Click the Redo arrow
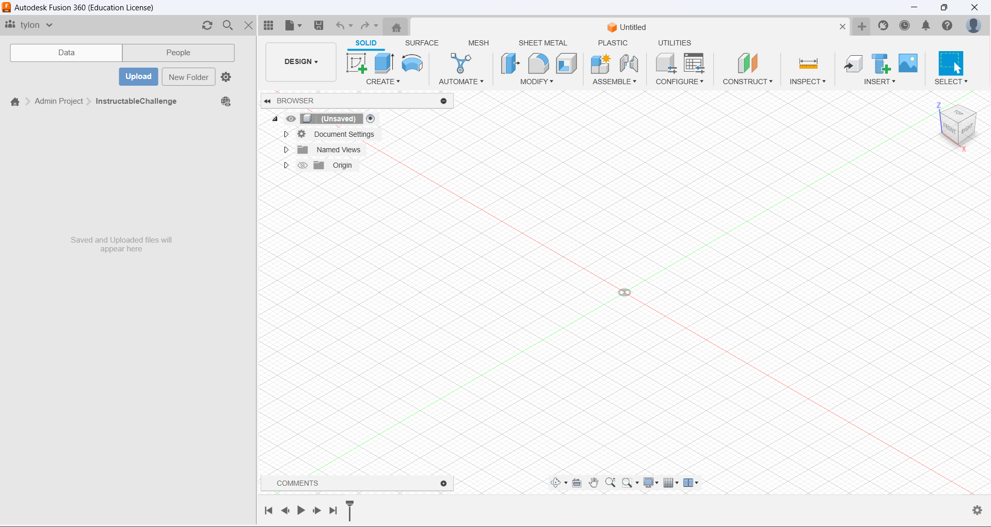Viewport: 991px width, 527px height. [x=365, y=25]
